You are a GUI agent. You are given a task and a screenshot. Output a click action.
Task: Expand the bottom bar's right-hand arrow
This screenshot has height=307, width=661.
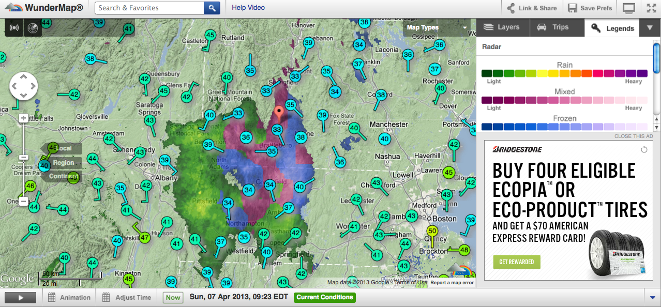652,297
